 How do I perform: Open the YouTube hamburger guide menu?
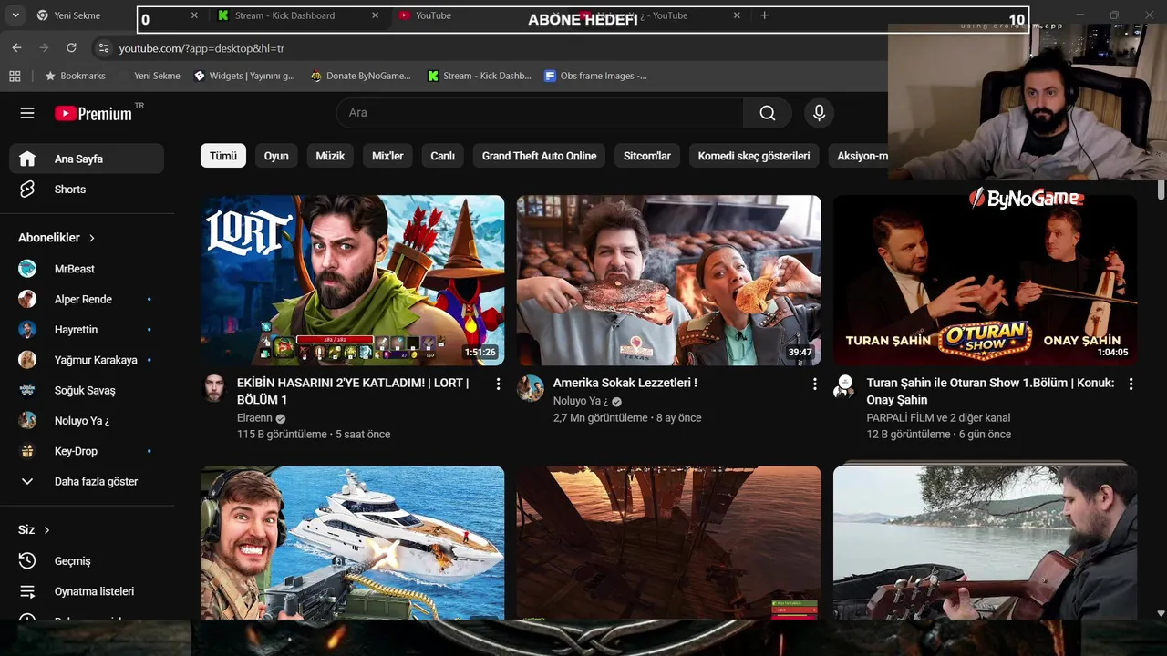coord(27,113)
